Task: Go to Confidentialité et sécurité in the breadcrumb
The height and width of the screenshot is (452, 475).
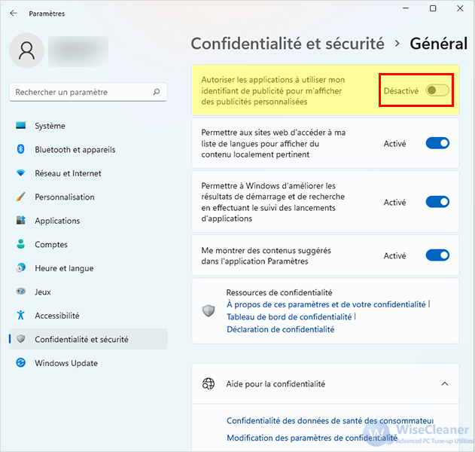Action: click(288, 44)
